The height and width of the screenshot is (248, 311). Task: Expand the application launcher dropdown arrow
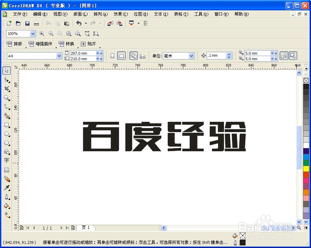click(138, 23)
